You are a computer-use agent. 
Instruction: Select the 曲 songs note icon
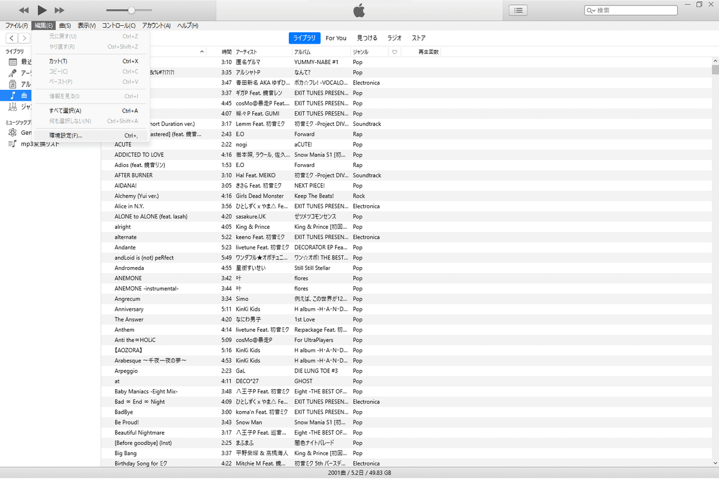click(x=12, y=95)
